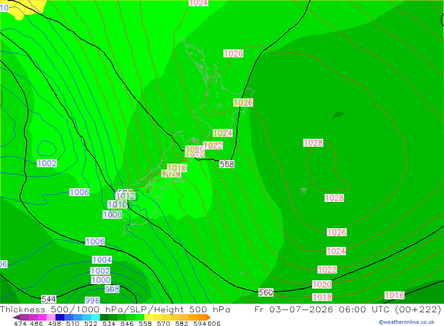Click legend value 534
Viewport: 444px width, 326px height.
pos(109,324)
